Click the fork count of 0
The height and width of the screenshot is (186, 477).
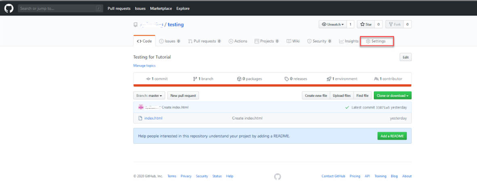407,24
